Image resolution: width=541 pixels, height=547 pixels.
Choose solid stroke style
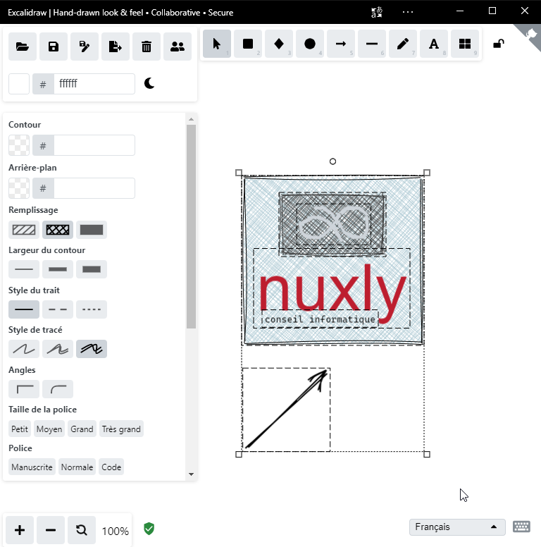[x=24, y=309]
